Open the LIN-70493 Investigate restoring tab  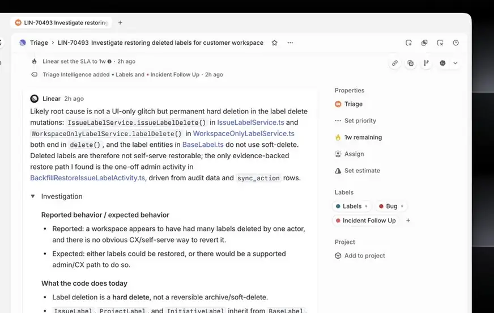[61, 23]
